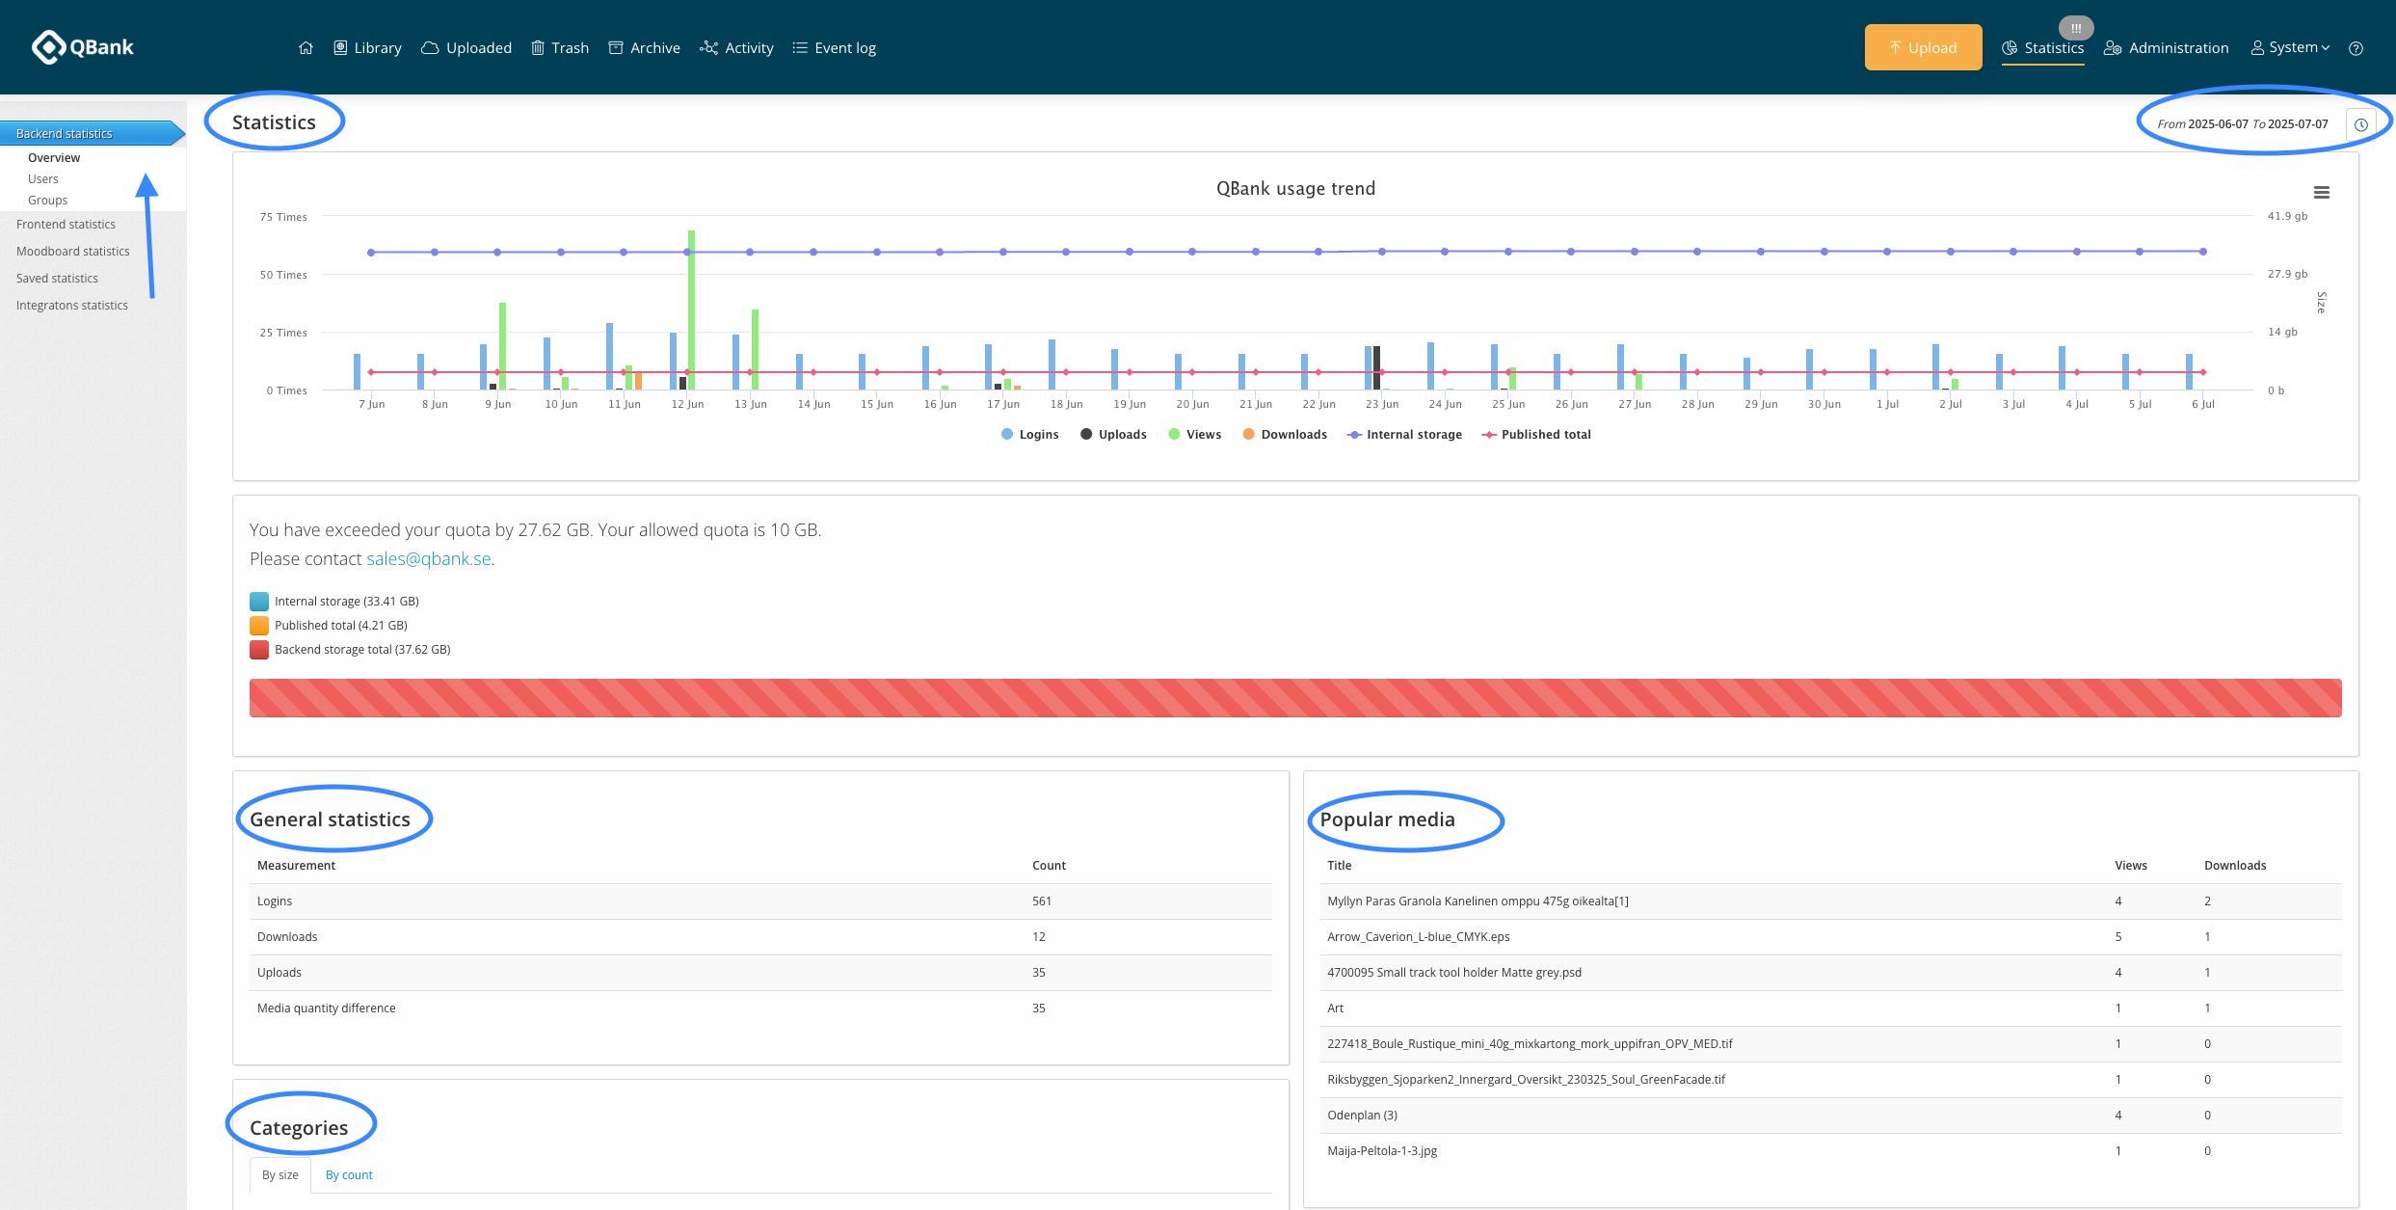Open Integratons statistics in sidebar
Screen dimensions: 2396x1210
[x=71, y=306]
